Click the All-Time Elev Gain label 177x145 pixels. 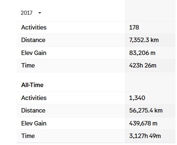pos(34,123)
